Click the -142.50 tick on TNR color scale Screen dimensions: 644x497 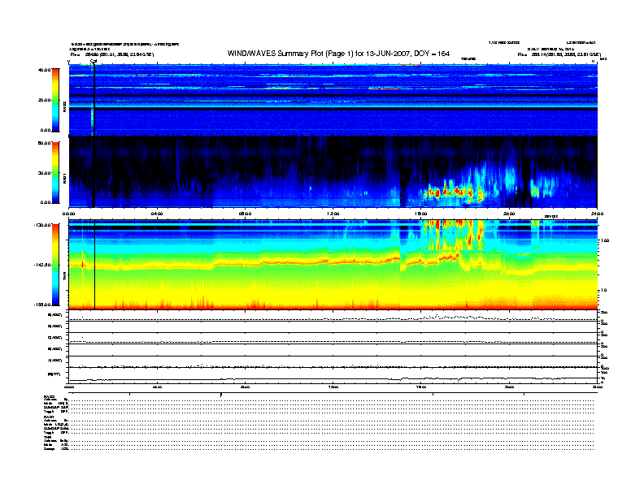[42, 265]
